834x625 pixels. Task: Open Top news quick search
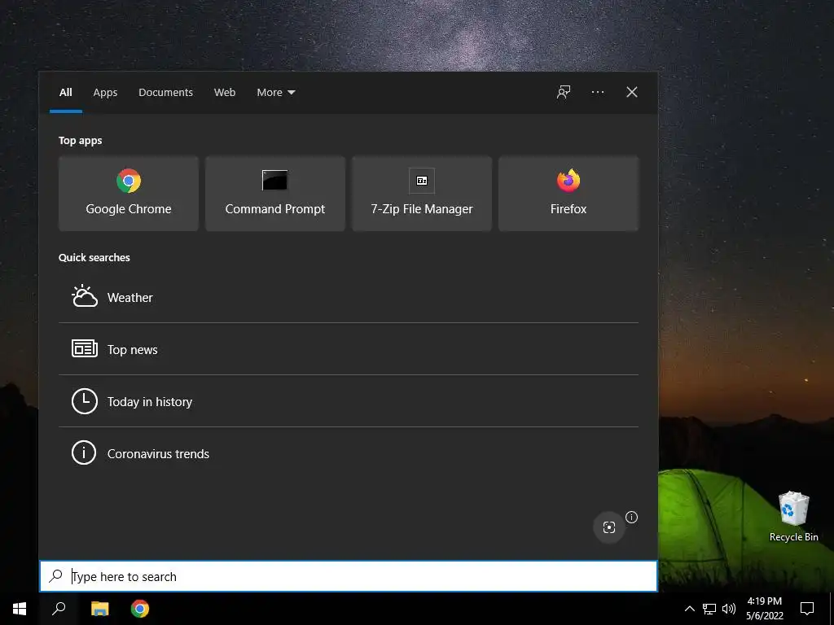pos(349,349)
